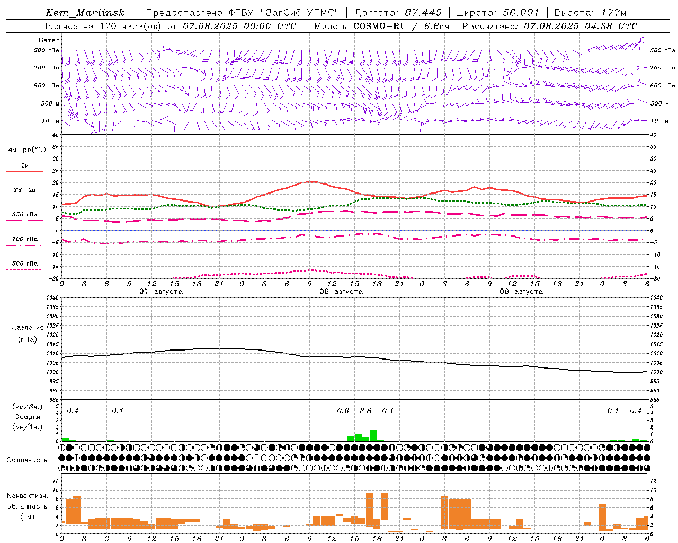678x543 pixels.
Task: Click the 10 м wind level label on left
Action: click(51, 121)
